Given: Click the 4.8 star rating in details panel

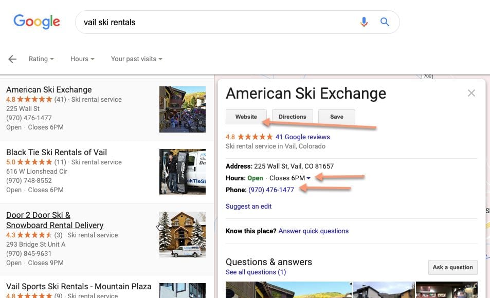Looking at the screenshot, I should pyautogui.click(x=249, y=137).
